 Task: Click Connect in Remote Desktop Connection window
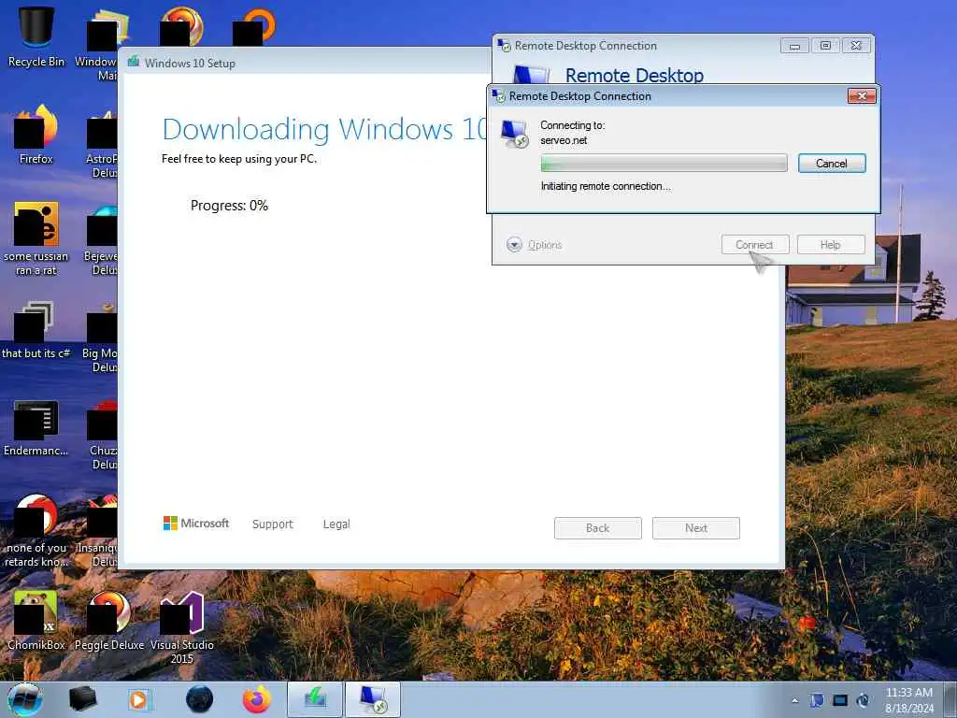click(x=755, y=245)
